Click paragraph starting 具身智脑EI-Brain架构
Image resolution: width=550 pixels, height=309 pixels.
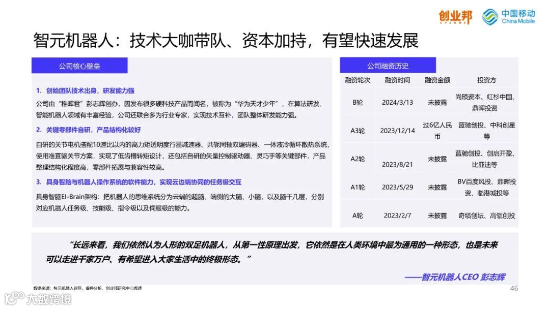coord(180,203)
